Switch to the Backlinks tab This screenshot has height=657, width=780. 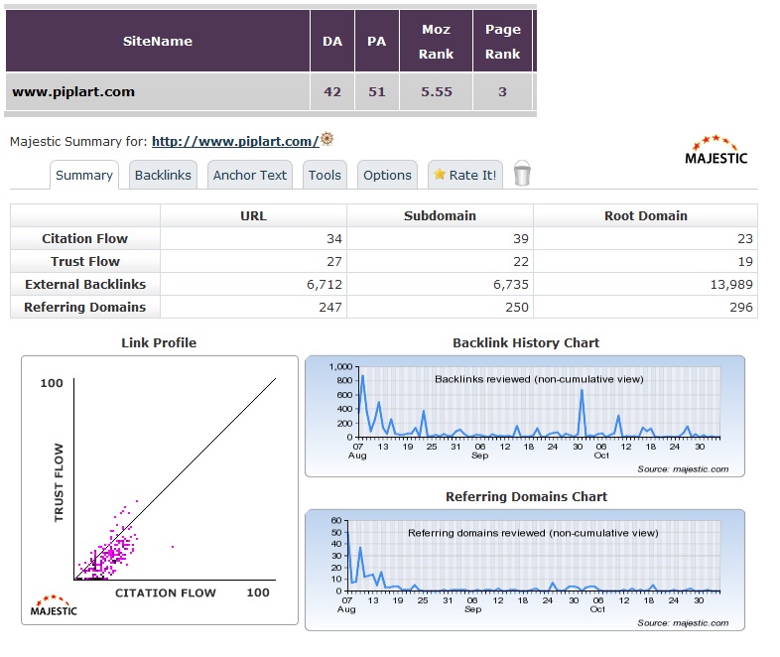[163, 175]
